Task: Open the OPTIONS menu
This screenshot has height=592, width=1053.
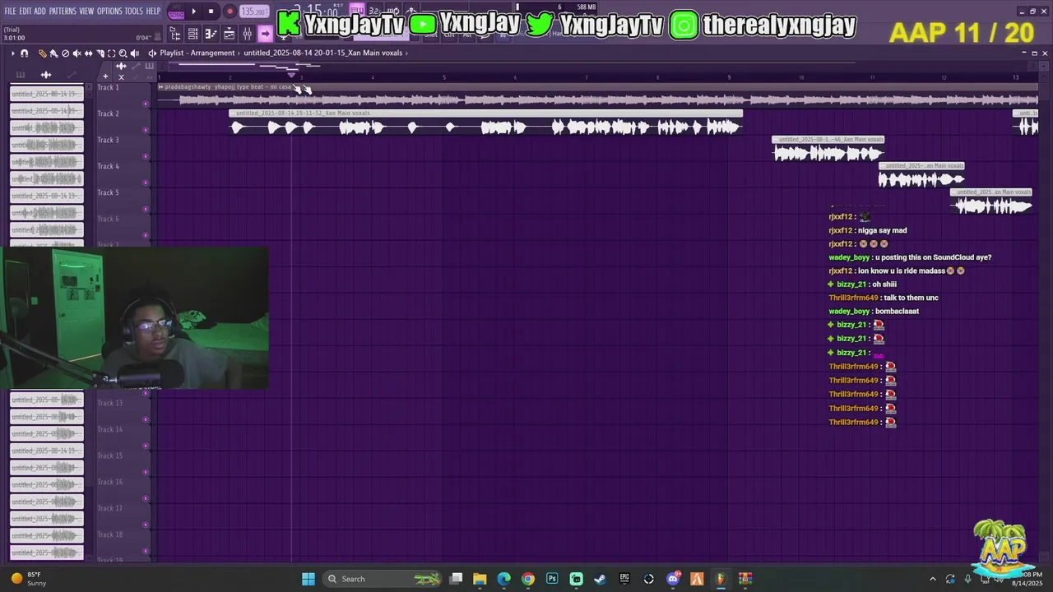Action: pyautogui.click(x=109, y=11)
